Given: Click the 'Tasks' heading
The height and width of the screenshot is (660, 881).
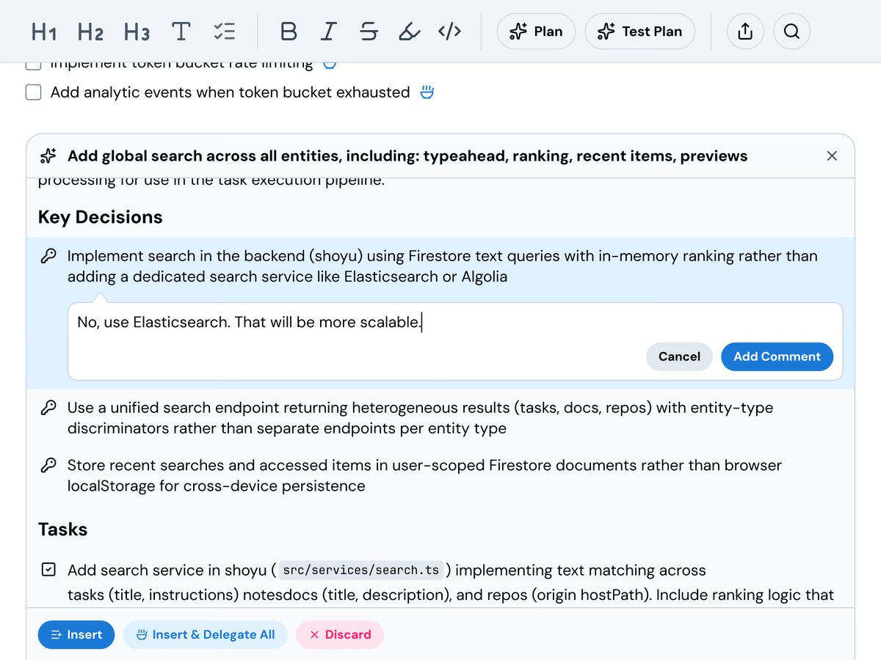Looking at the screenshot, I should tap(63, 529).
